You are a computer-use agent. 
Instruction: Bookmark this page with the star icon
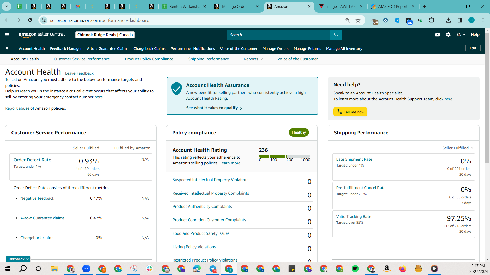[x=358, y=20]
